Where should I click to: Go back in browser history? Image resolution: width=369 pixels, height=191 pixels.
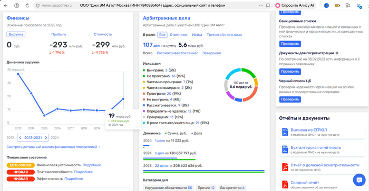[6, 5]
